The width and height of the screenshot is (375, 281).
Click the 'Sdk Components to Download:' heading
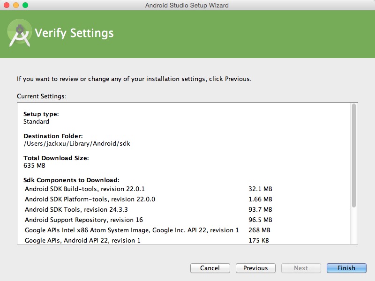71,180
